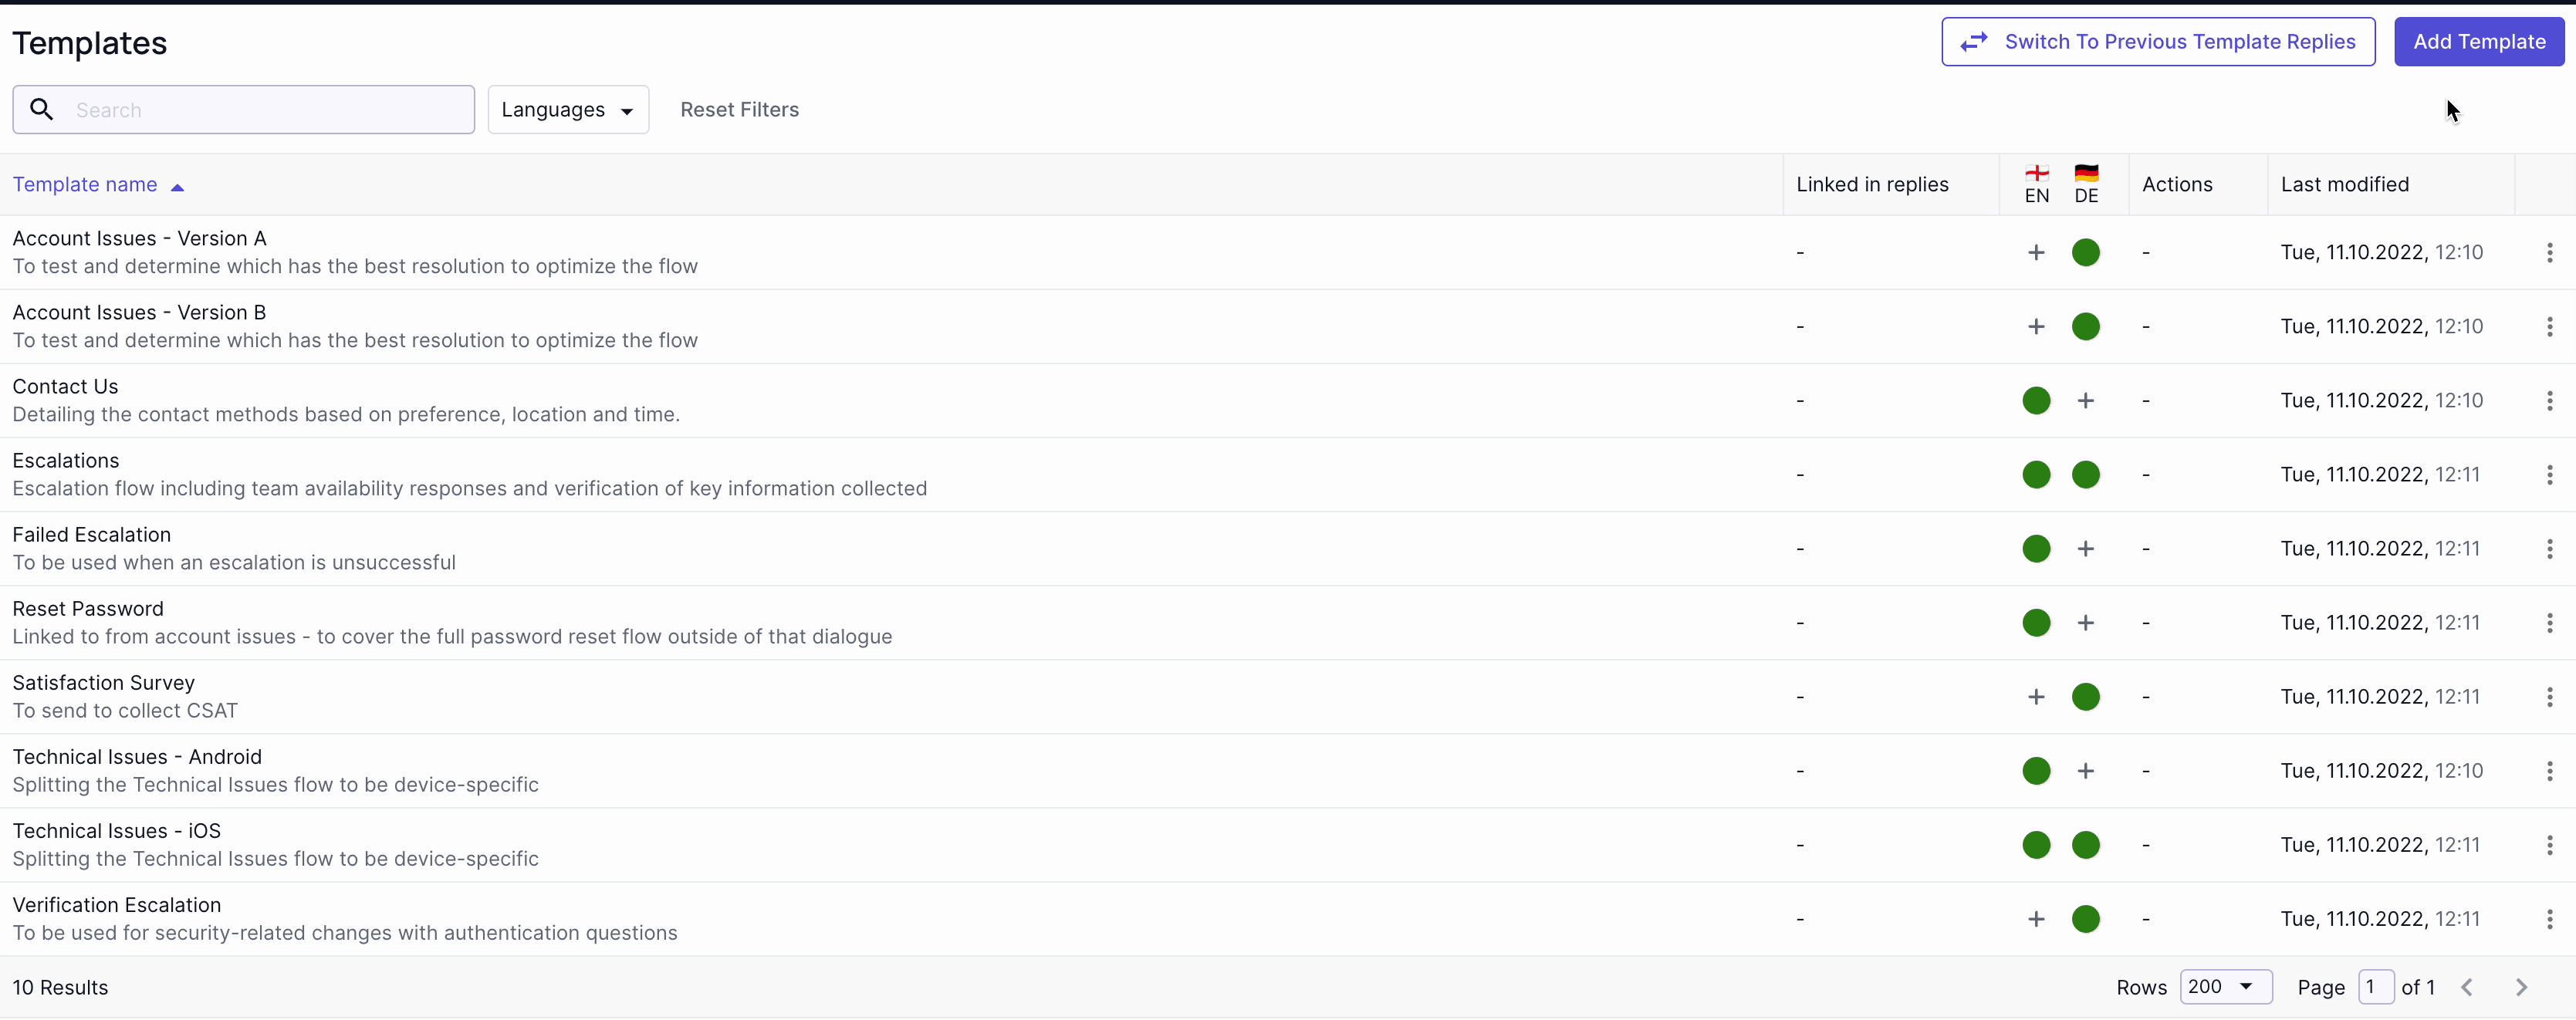Click the three-dot menu for Satisfaction Survey template
2576x1020 pixels.
[2550, 697]
